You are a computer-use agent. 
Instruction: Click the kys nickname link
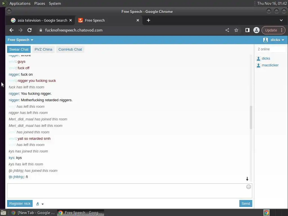pos(11,158)
